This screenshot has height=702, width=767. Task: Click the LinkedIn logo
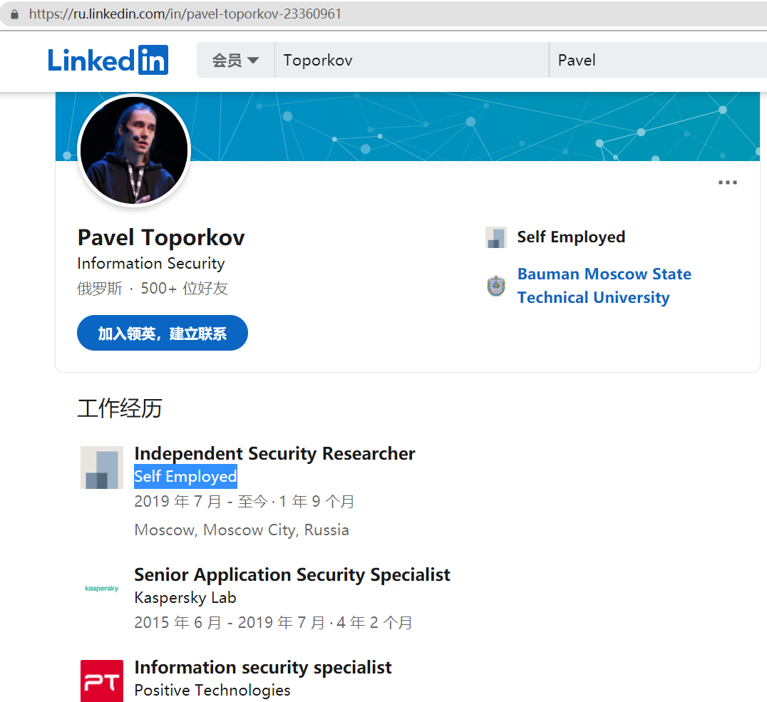click(x=108, y=60)
